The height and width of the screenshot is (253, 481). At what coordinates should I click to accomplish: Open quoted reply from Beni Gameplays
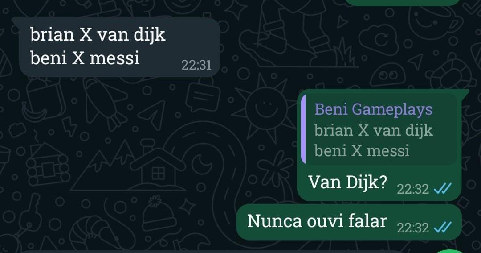point(379,129)
